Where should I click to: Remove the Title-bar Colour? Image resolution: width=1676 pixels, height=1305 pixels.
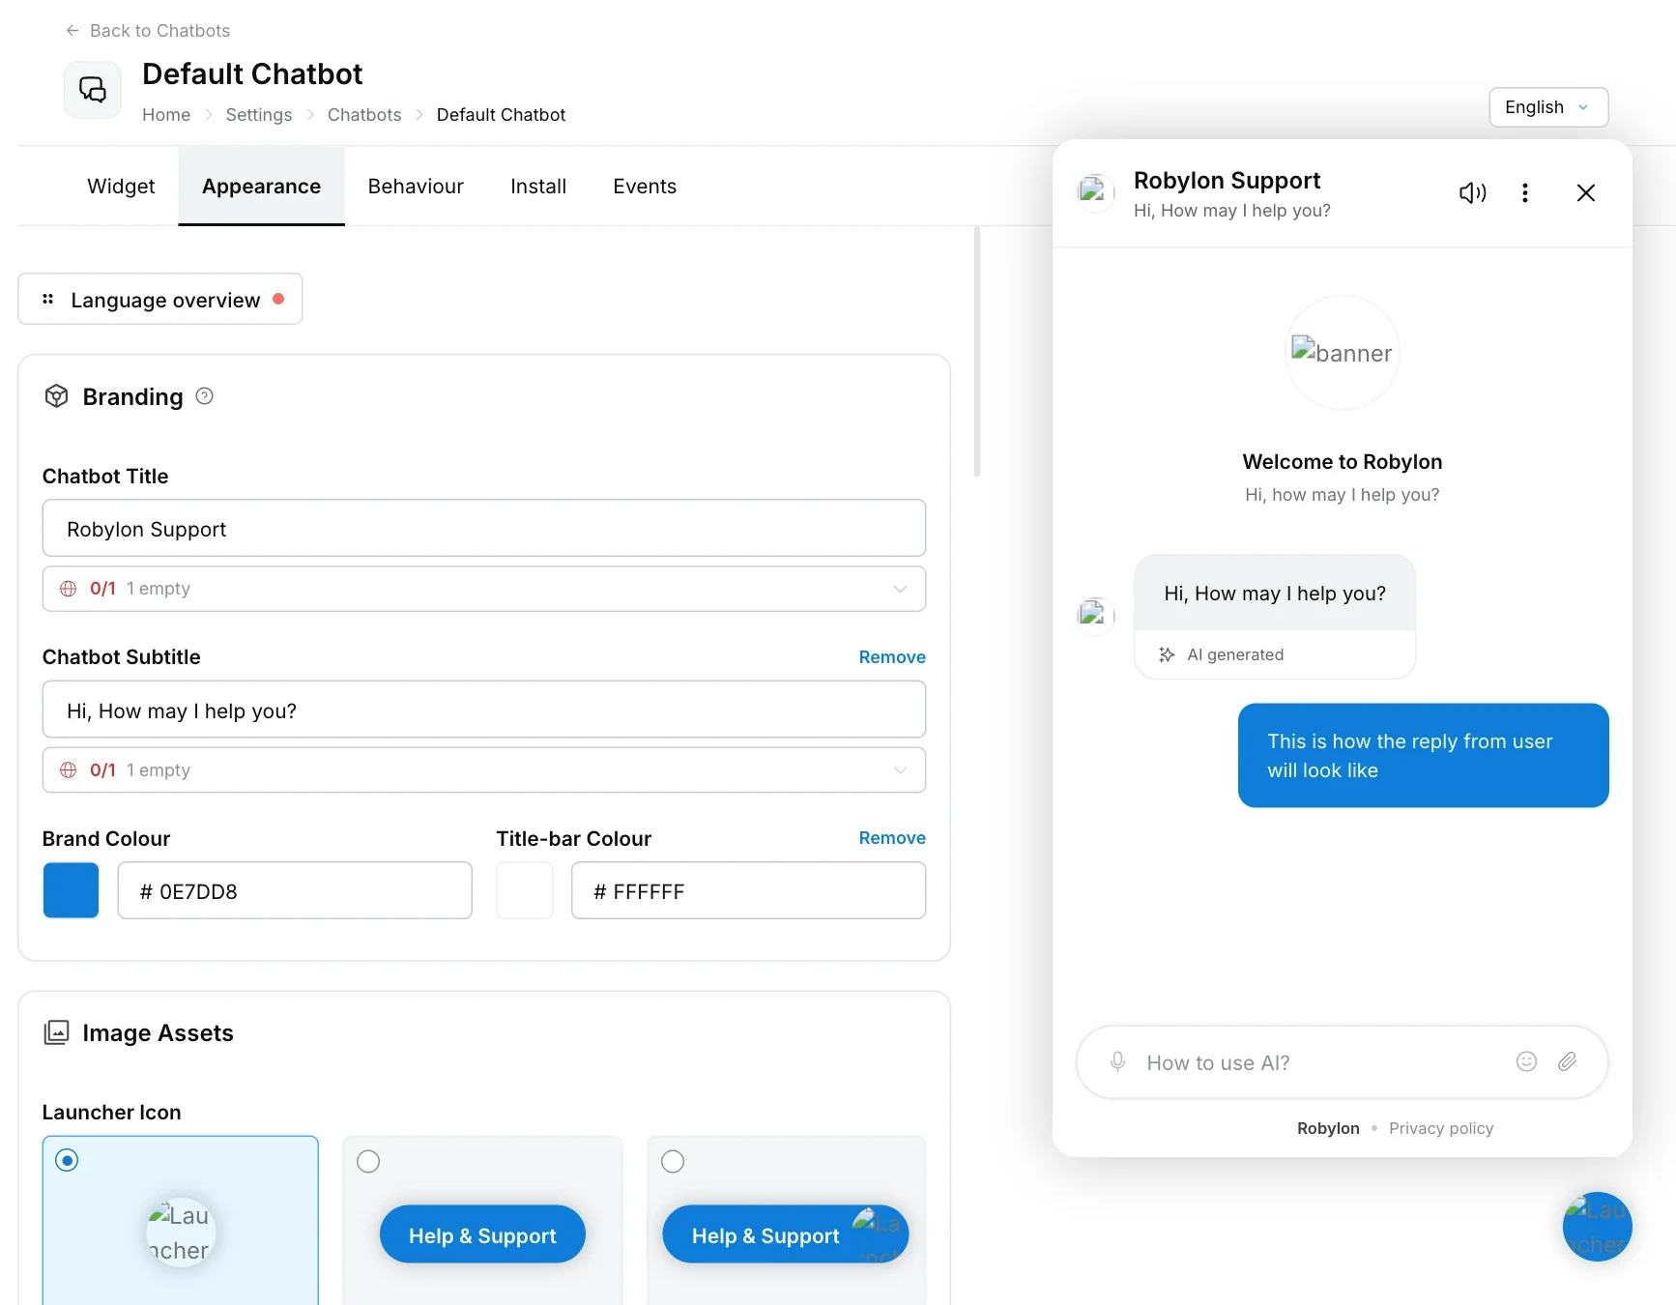point(892,838)
